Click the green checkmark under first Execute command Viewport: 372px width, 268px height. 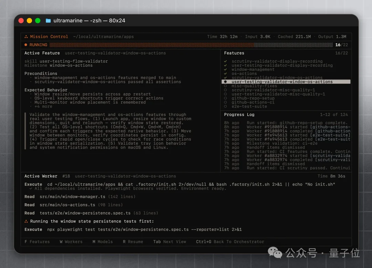(x=31, y=189)
